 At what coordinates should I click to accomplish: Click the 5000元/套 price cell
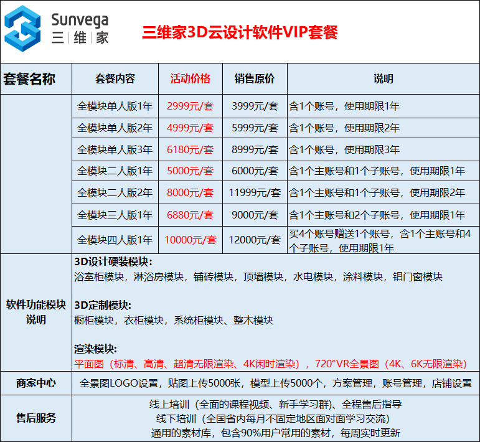[x=191, y=171]
